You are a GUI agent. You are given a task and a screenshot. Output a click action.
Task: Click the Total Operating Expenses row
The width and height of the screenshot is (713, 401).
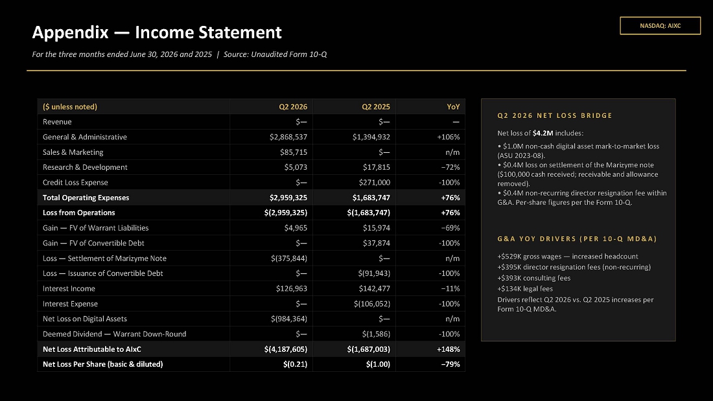(x=251, y=198)
